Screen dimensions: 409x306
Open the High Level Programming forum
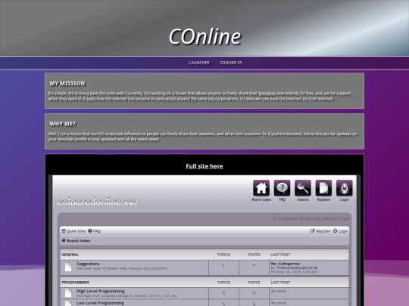pos(101,291)
